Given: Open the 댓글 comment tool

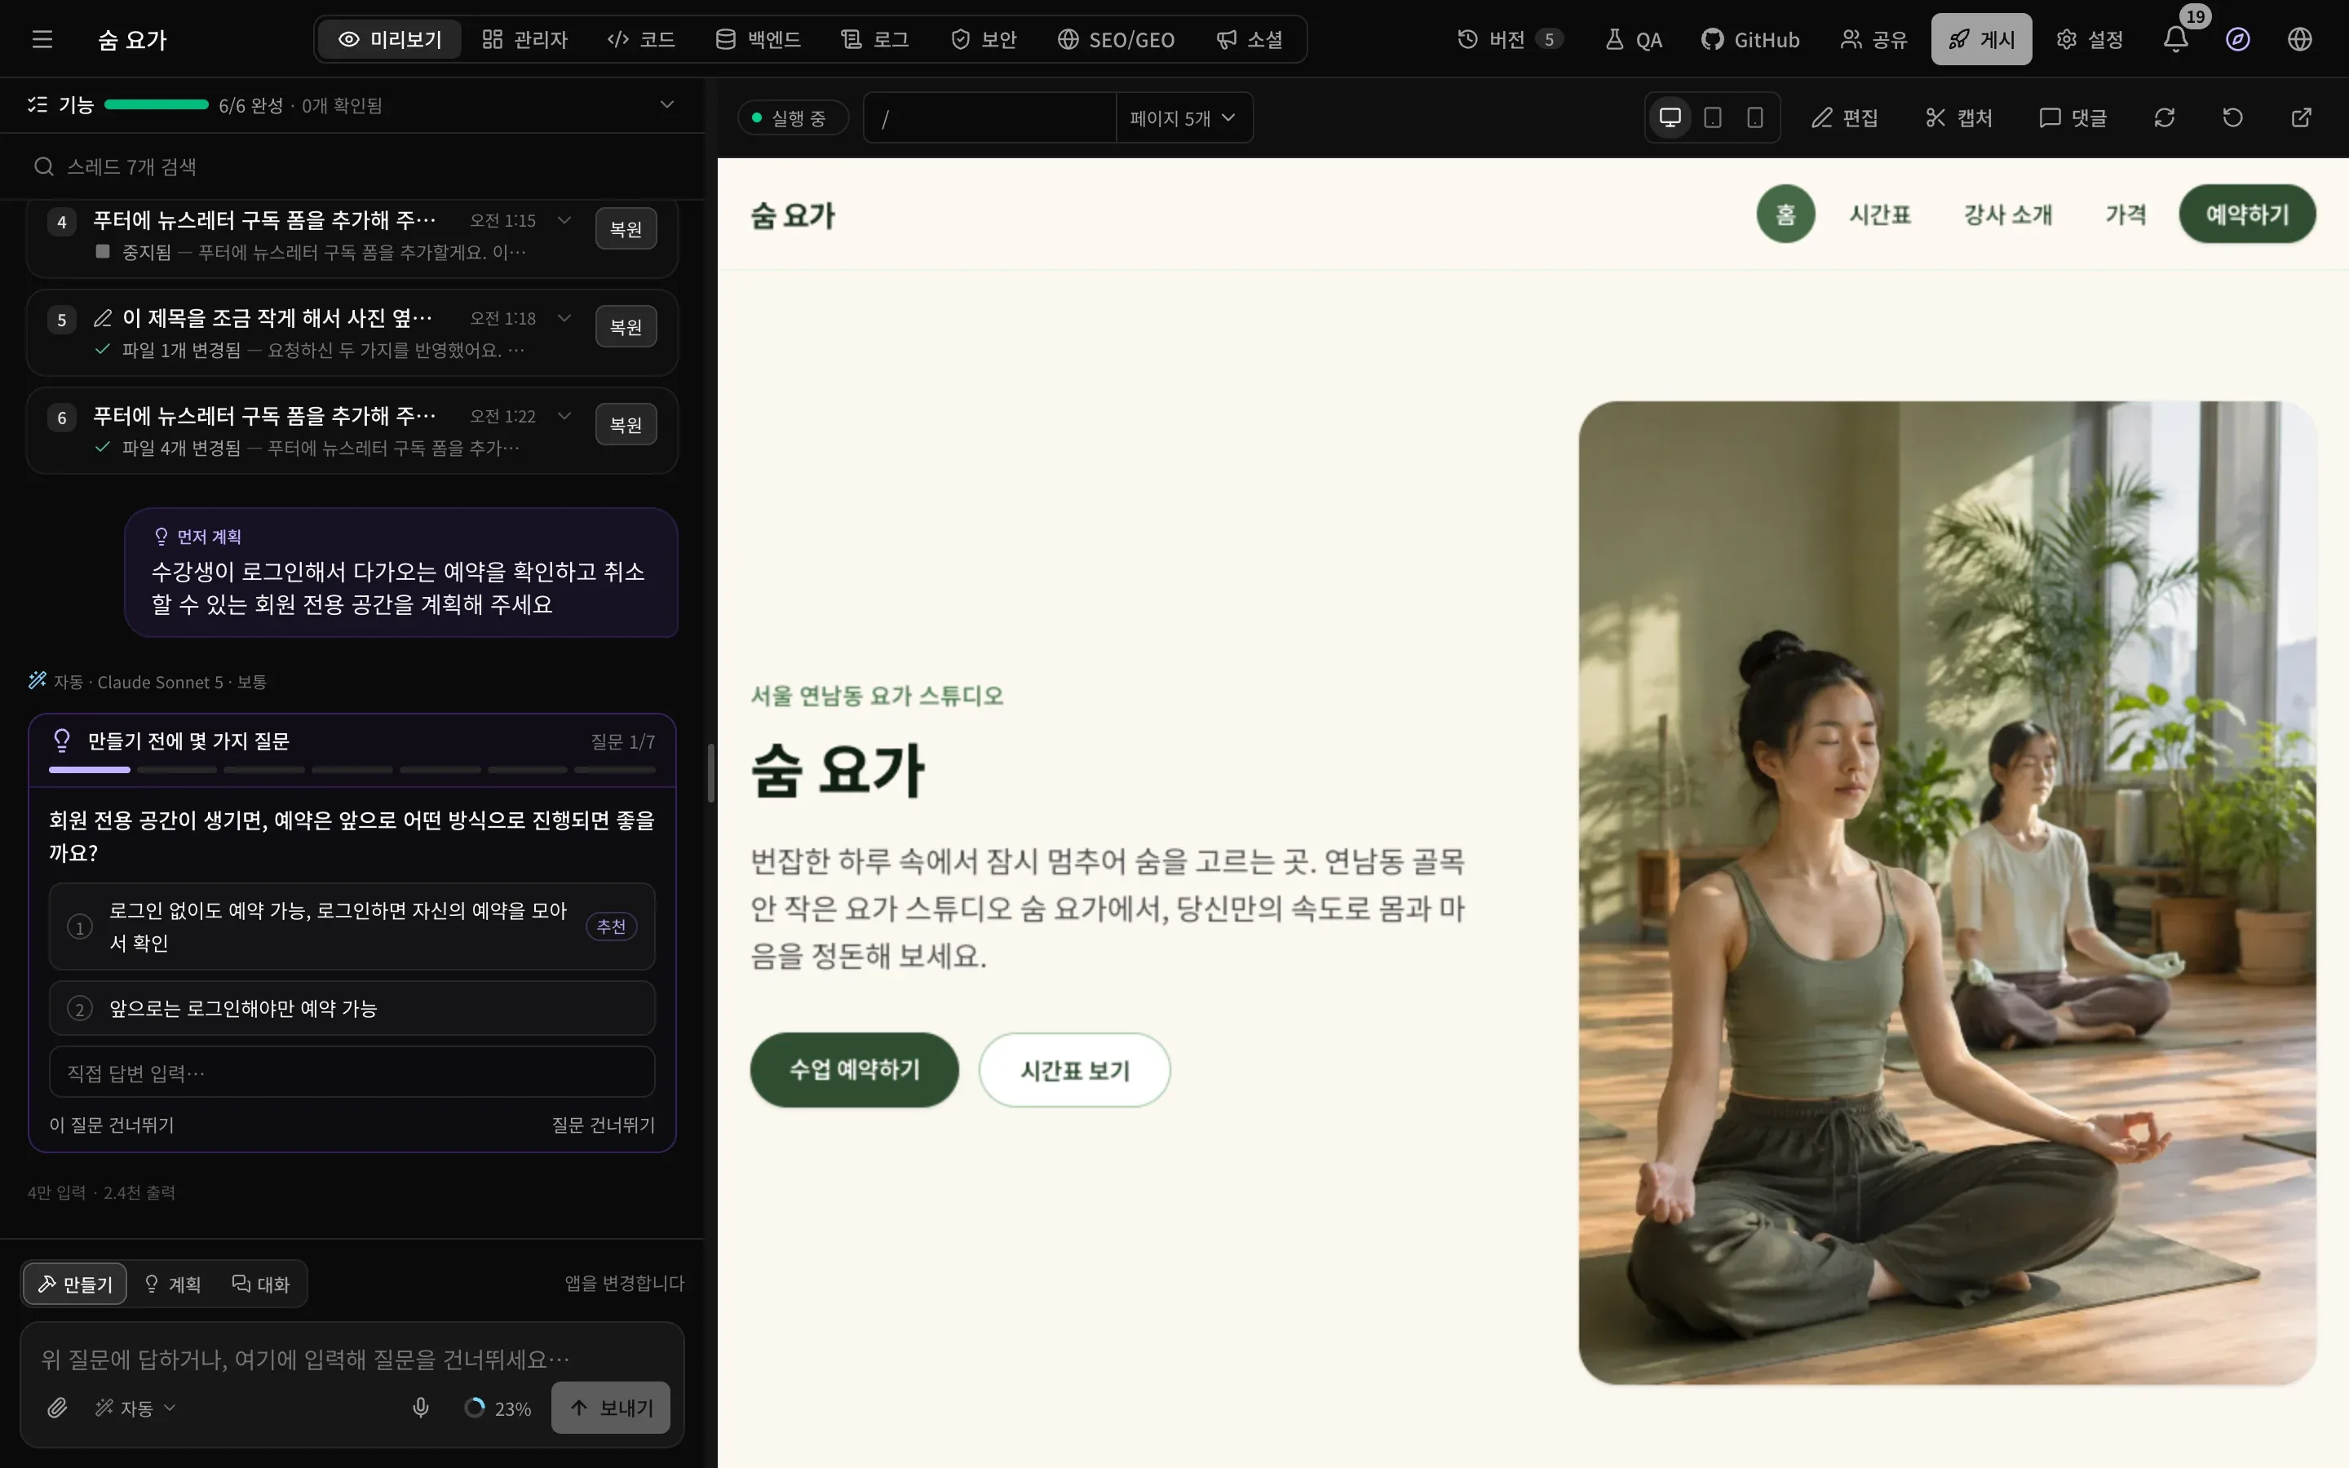Looking at the screenshot, I should (x=2073, y=118).
